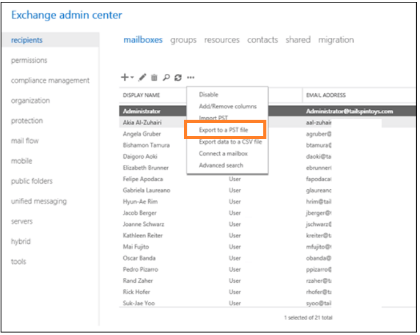Screen dimensions: 420x335
Task: Select Export data to a CSV file
Action: (x=230, y=141)
